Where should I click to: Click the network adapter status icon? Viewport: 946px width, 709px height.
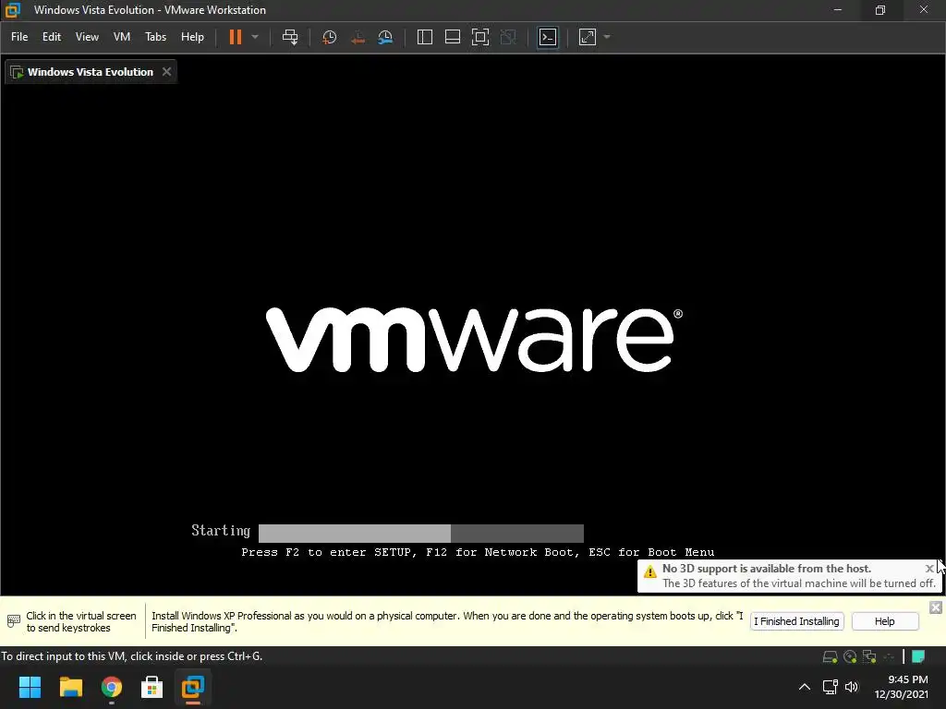coord(869,656)
